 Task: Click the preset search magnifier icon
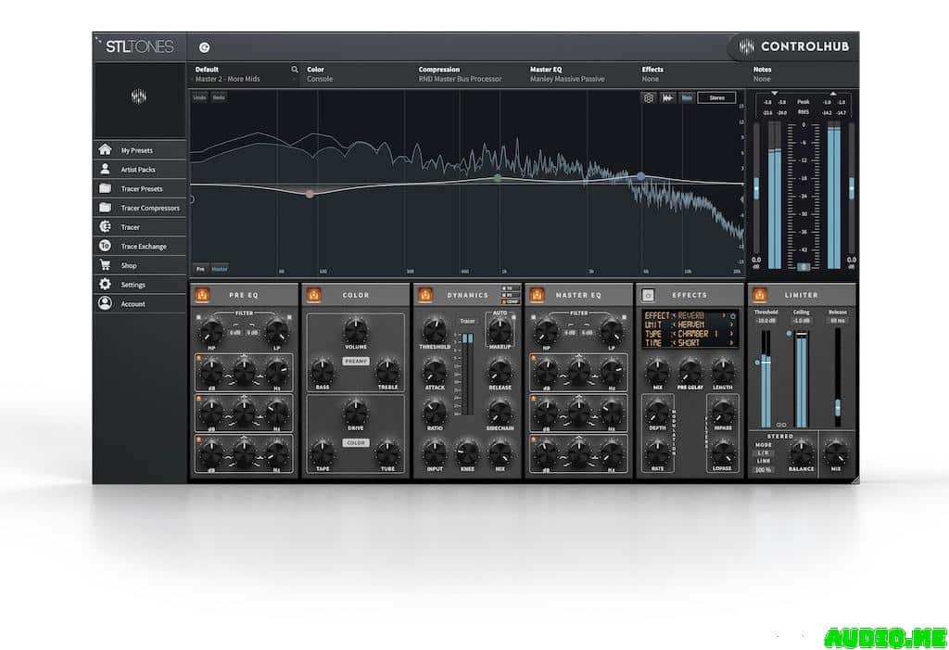pyautogui.click(x=295, y=70)
